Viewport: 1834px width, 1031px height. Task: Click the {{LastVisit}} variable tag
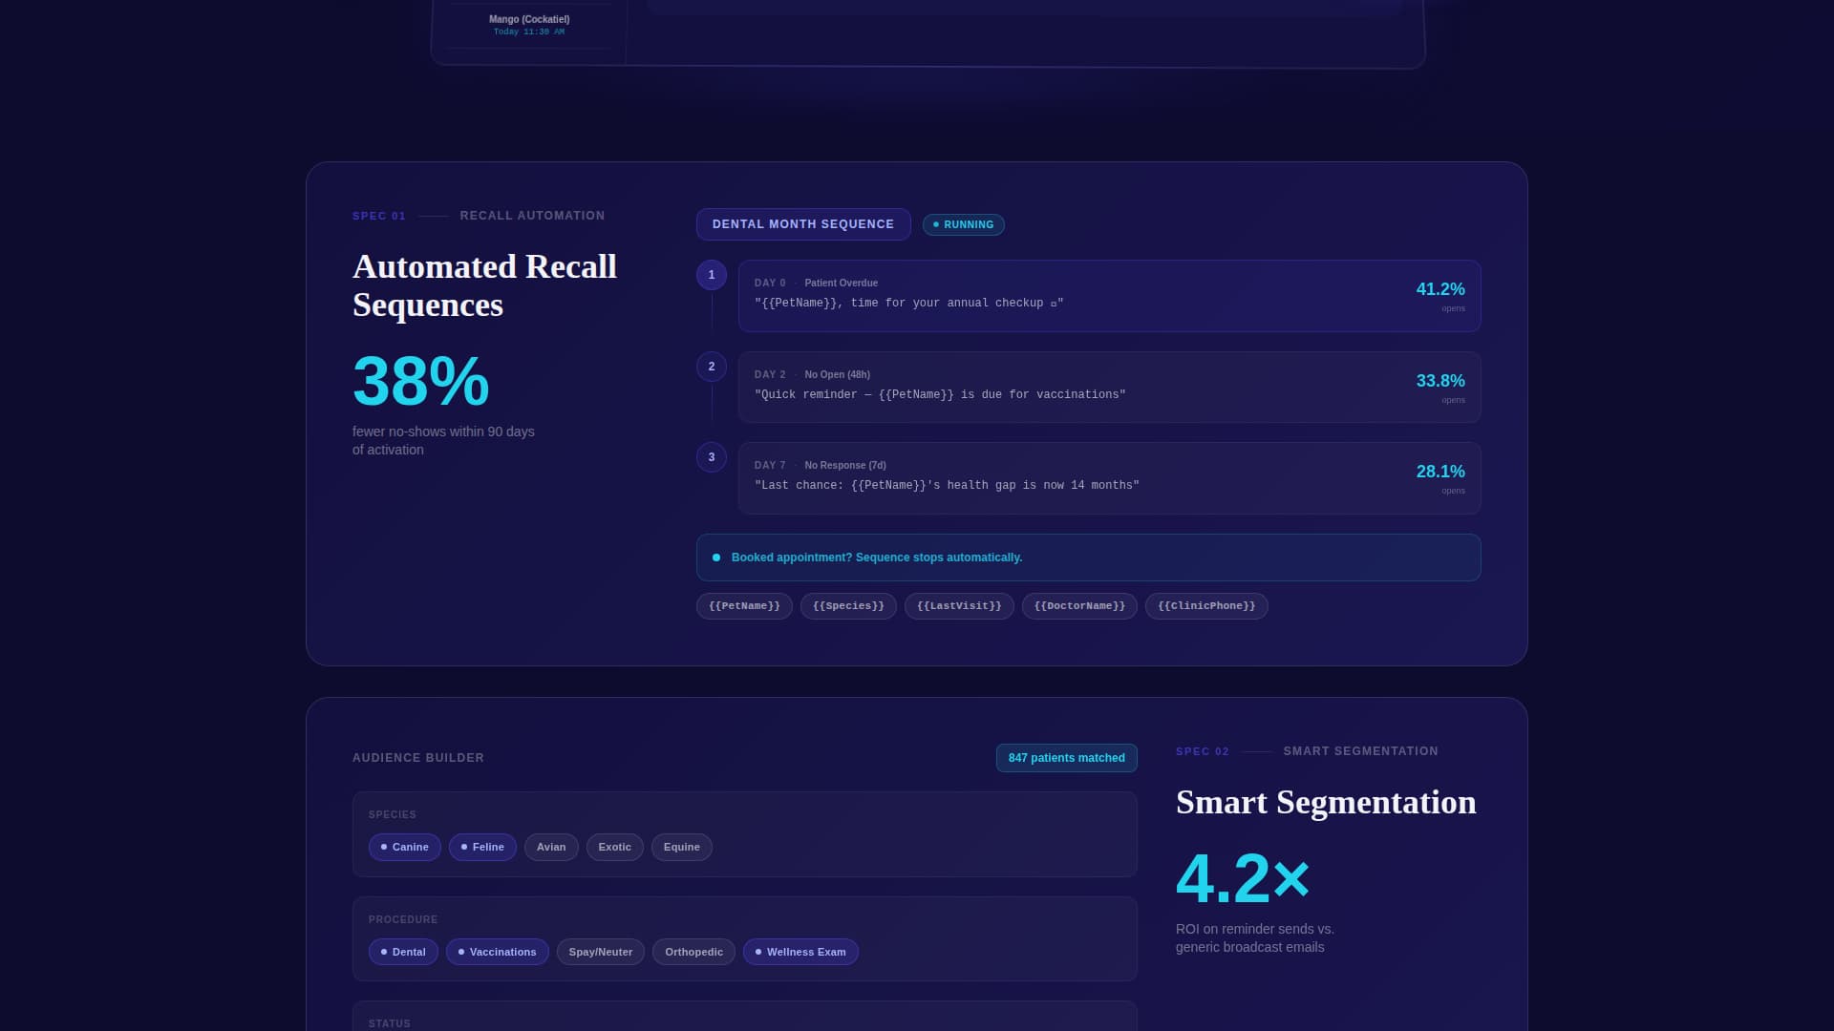pos(959,606)
